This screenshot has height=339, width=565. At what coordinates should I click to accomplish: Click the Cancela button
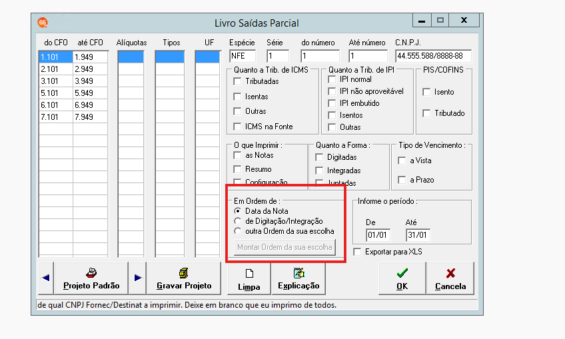450,279
